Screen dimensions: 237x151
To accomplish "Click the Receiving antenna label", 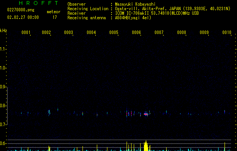I will pos(87,18).
